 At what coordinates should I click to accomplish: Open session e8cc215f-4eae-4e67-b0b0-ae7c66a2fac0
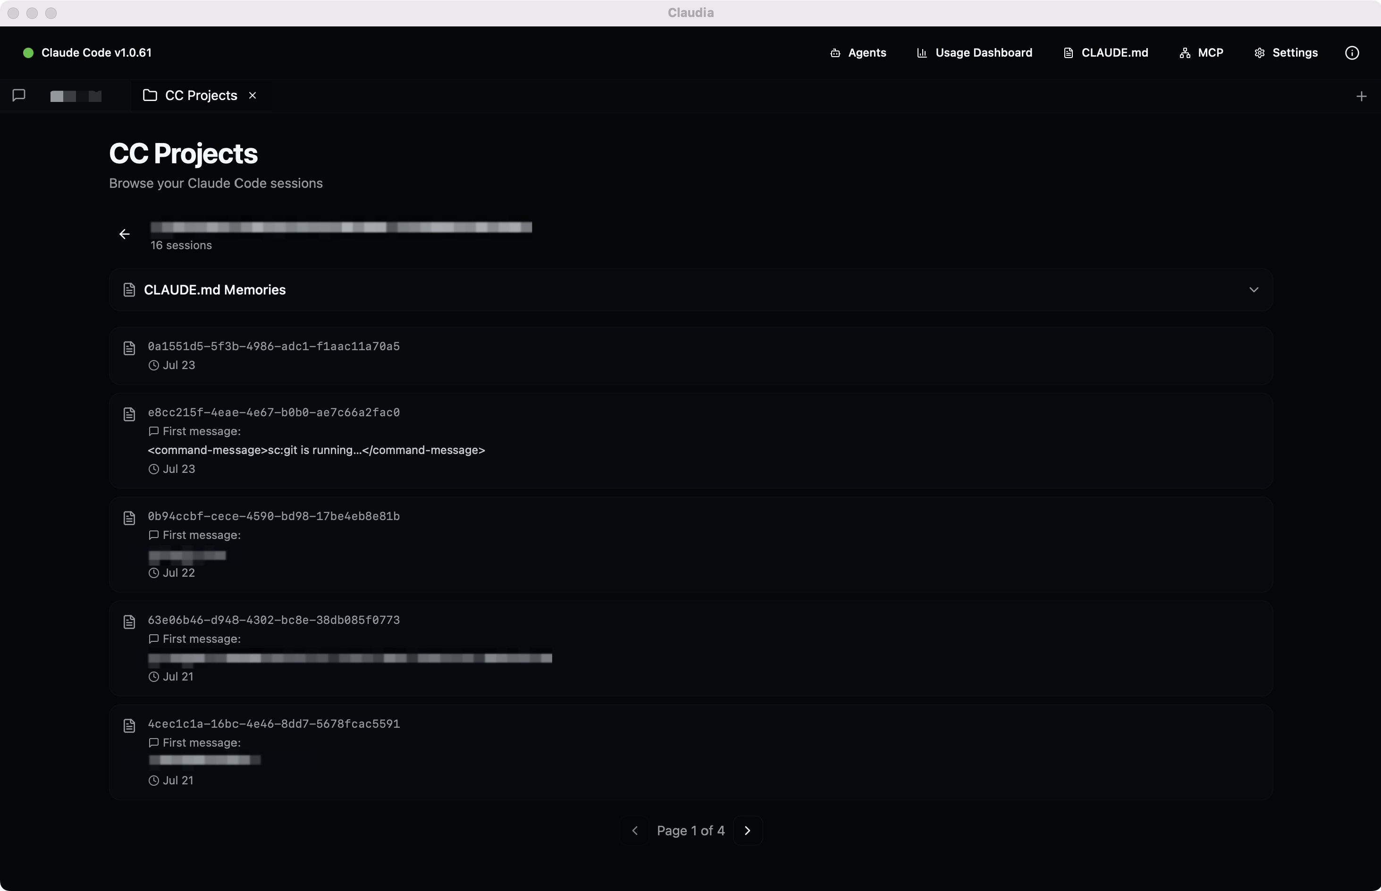(691, 440)
